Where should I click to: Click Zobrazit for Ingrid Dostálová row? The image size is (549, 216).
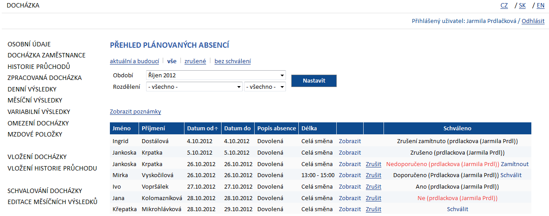tap(350, 141)
